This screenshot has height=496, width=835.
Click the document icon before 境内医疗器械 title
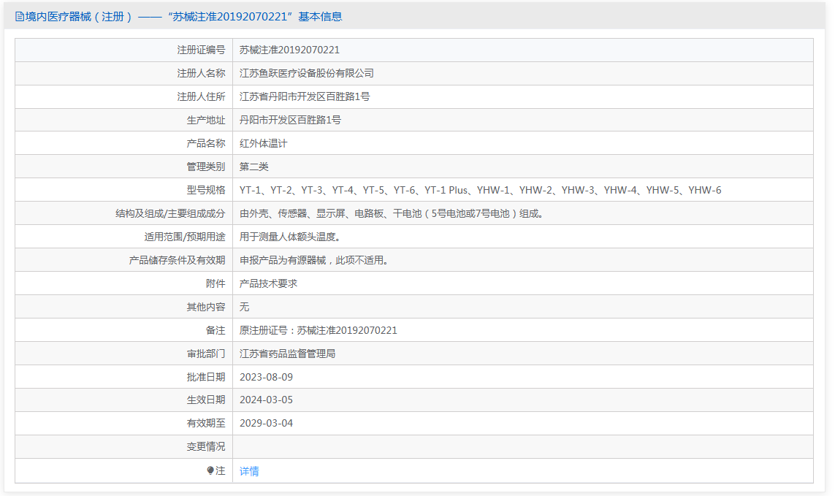point(20,17)
